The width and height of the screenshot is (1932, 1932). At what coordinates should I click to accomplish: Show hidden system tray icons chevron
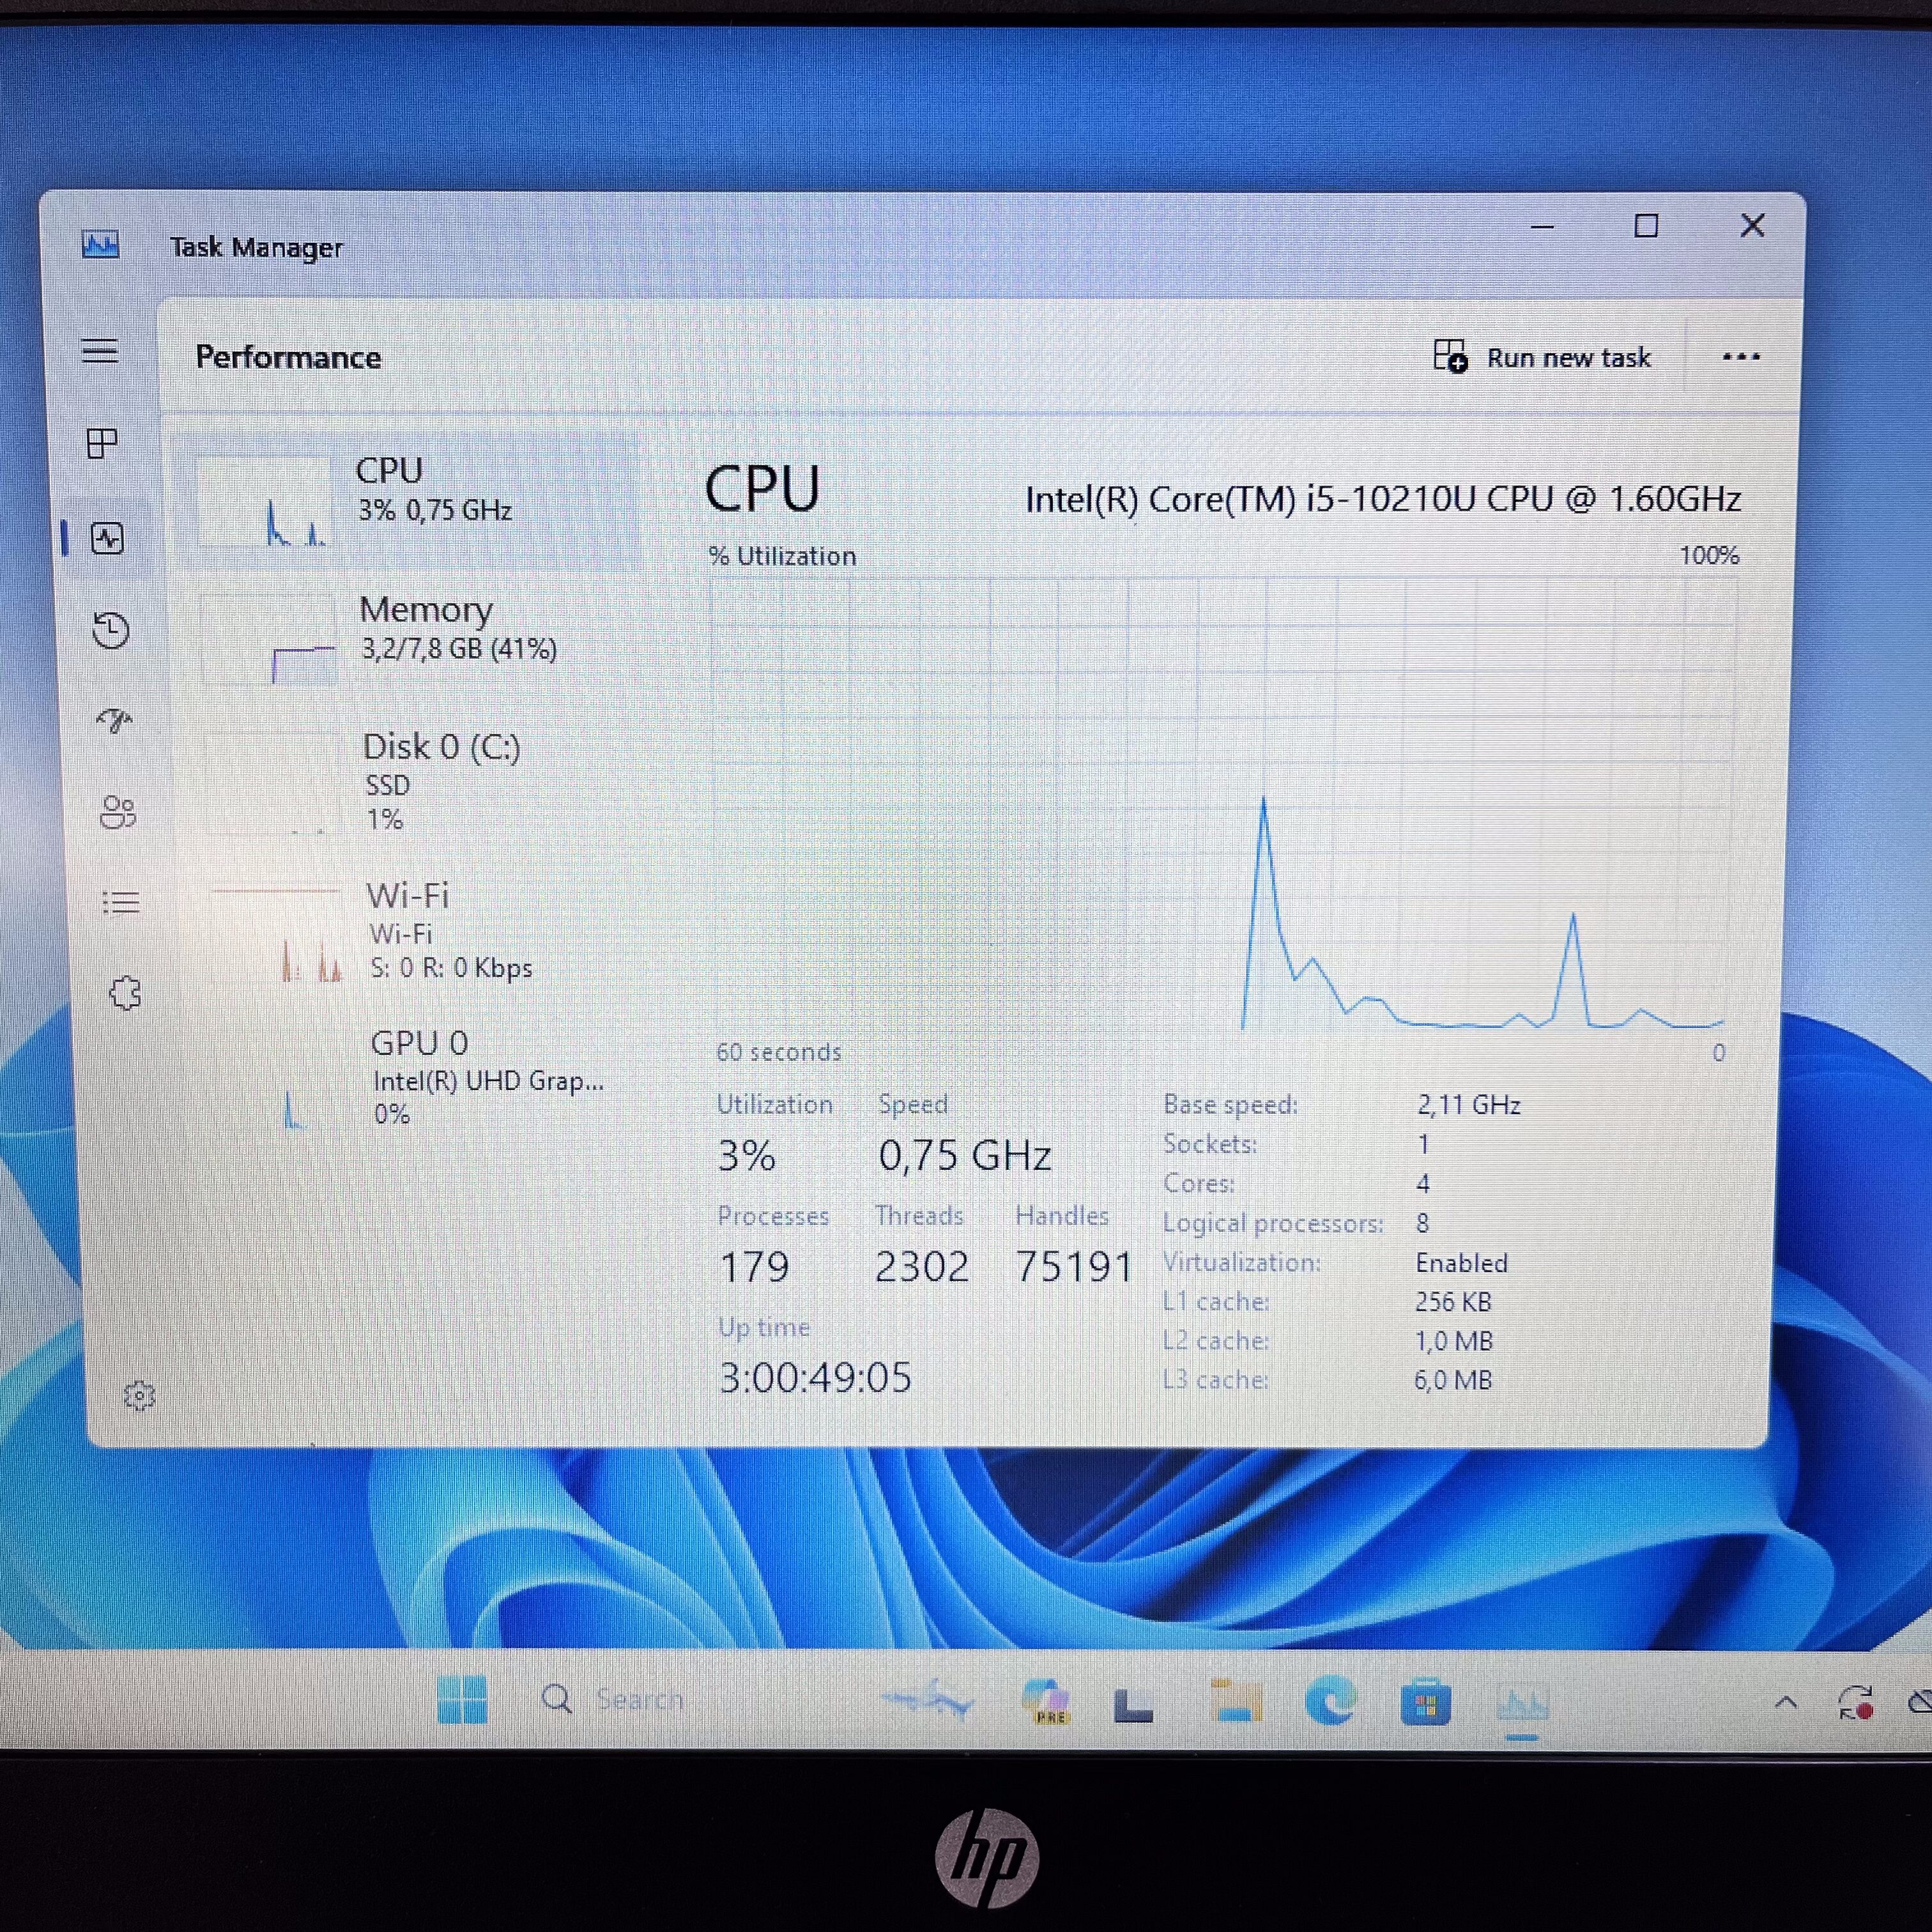click(1786, 1702)
